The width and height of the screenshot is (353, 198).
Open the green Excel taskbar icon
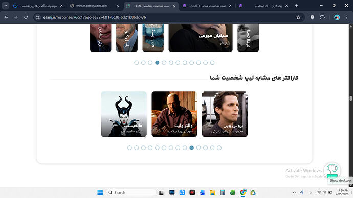[x=232, y=192]
